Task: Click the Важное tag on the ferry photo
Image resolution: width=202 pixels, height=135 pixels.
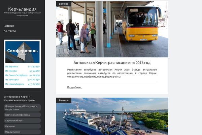Action: click(64, 100)
